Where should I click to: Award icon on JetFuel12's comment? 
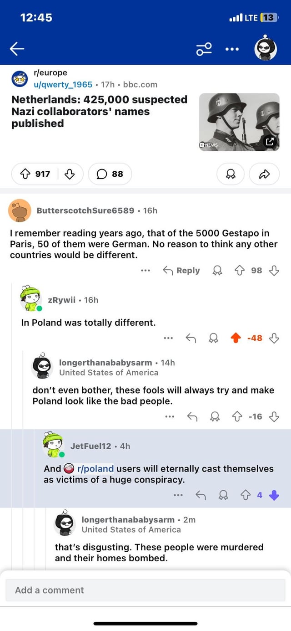[224, 495]
